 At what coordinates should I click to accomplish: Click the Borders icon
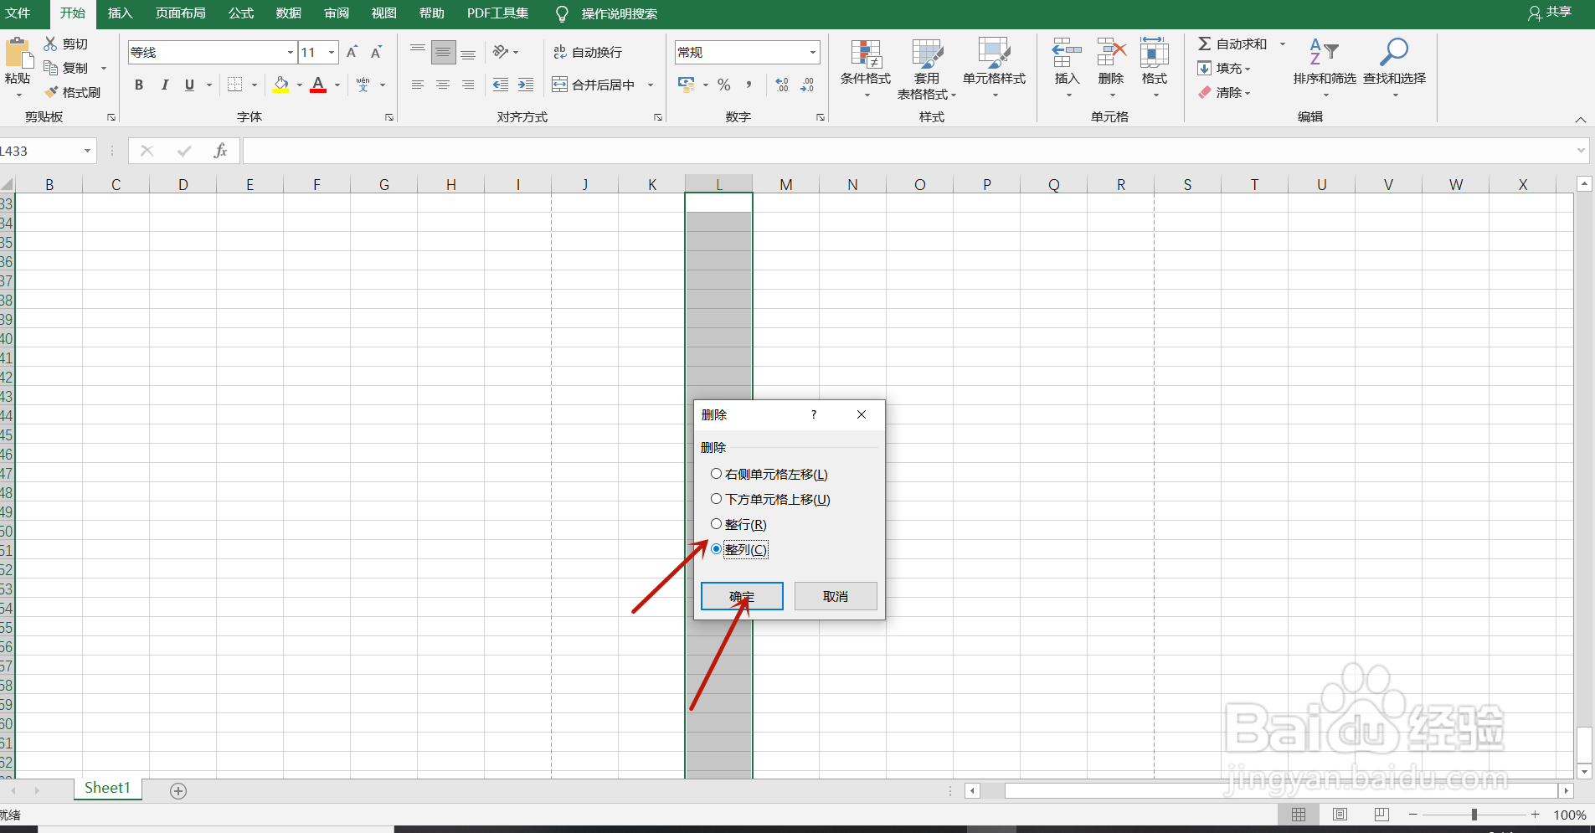(235, 85)
